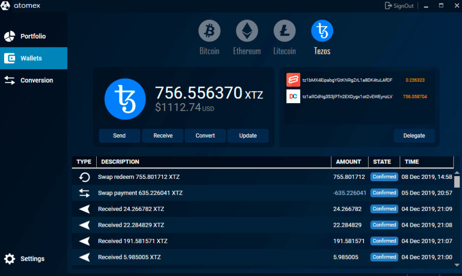The width and height of the screenshot is (462, 276).
Task: Click Confirmed badge for 05 Dec 2019 transaction
Action: (384, 193)
